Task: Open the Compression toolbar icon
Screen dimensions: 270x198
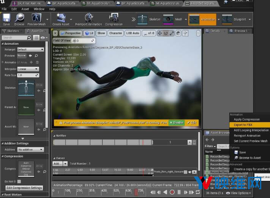Action: point(114,18)
